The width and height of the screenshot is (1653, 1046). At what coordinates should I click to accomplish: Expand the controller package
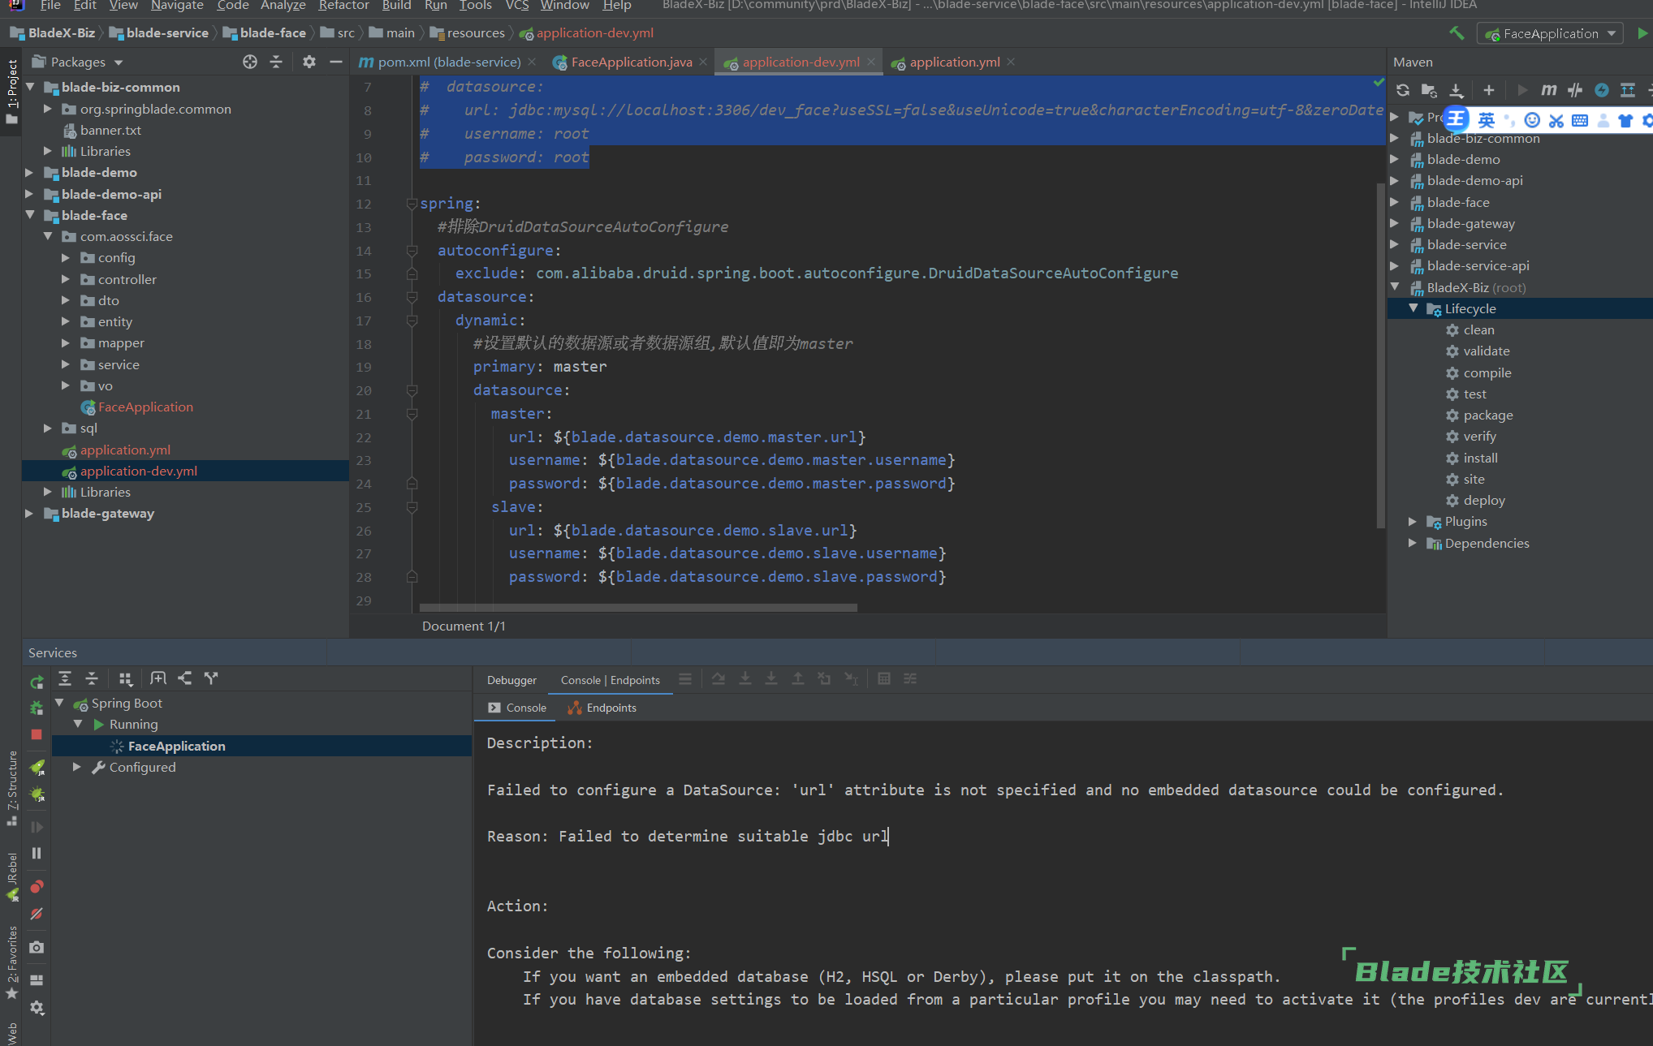66,279
